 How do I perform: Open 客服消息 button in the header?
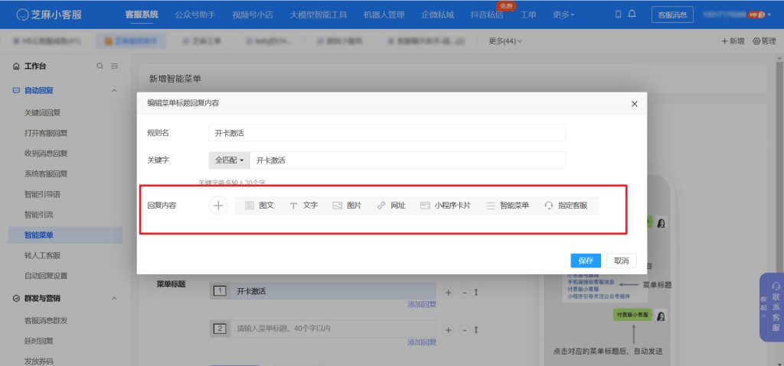tap(672, 15)
